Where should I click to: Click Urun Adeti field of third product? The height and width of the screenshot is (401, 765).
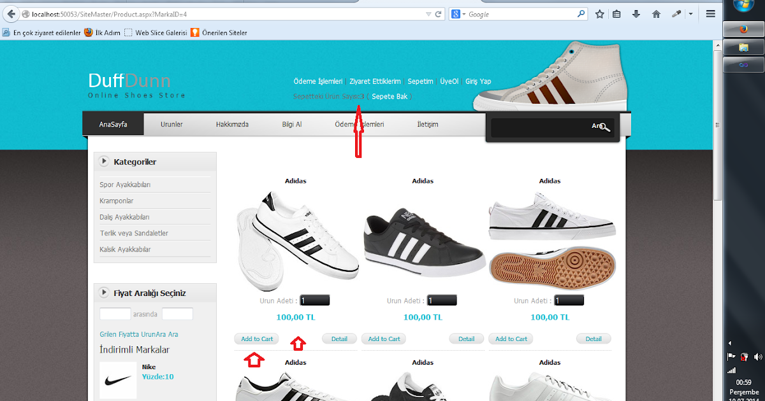[x=569, y=300]
